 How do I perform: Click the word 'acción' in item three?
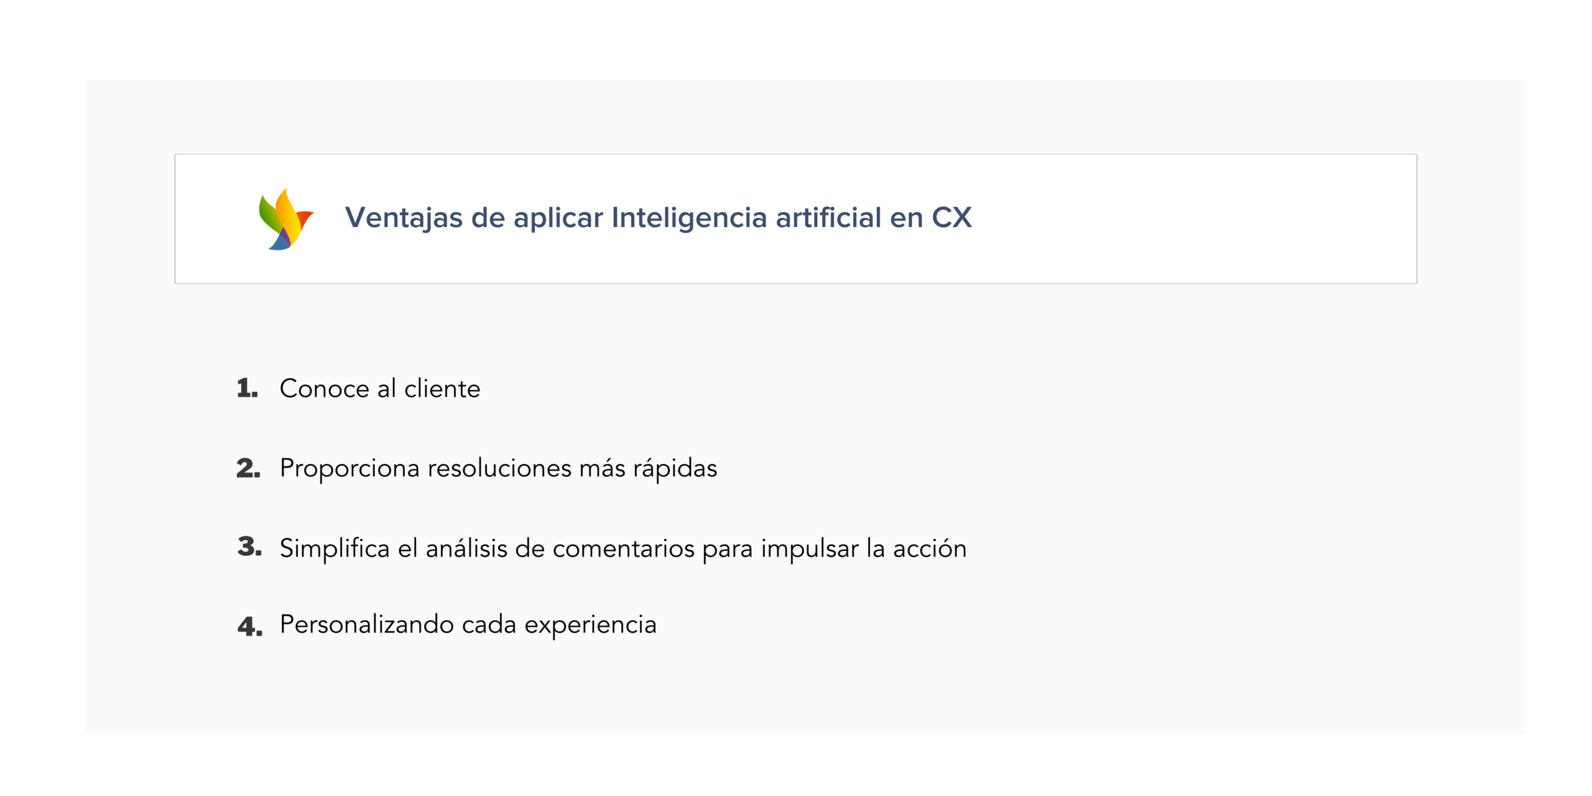pos(929,548)
